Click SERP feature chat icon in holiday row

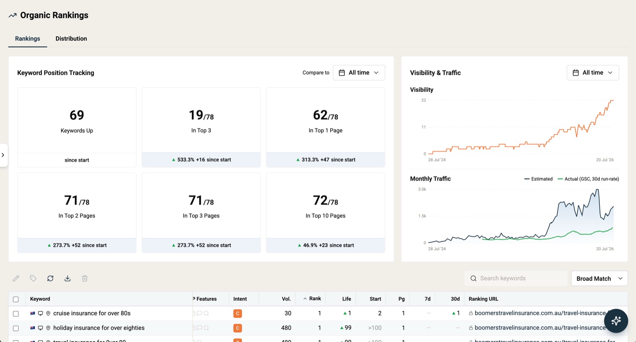[x=200, y=328]
